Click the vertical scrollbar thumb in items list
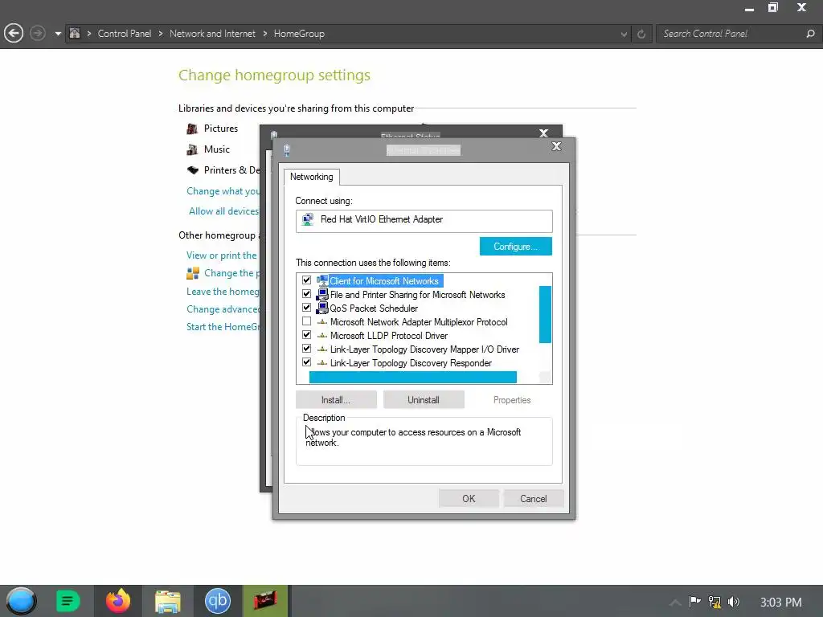The width and height of the screenshot is (823, 617). tap(545, 314)
